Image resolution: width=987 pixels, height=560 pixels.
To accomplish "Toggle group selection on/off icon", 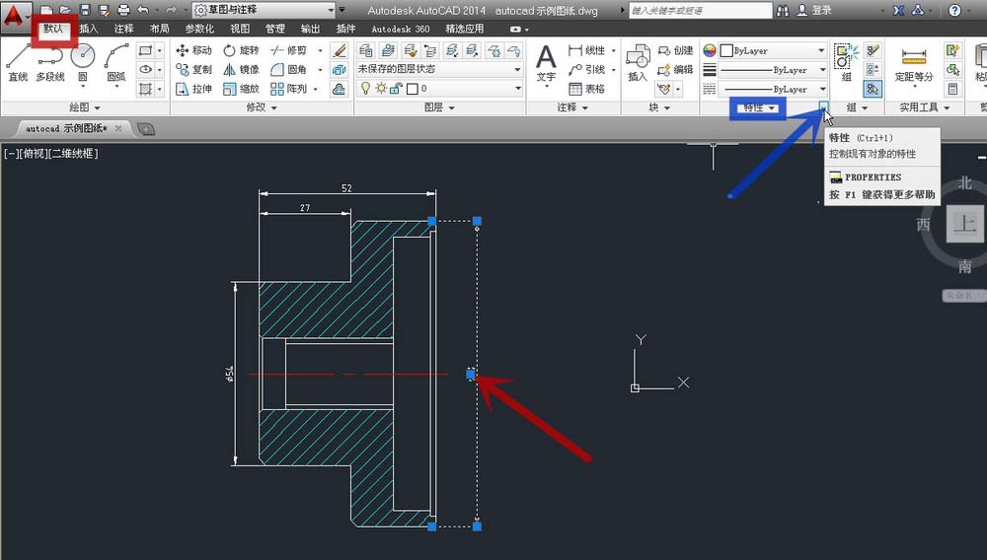I will pyautogui.click(x=873, y=89).
